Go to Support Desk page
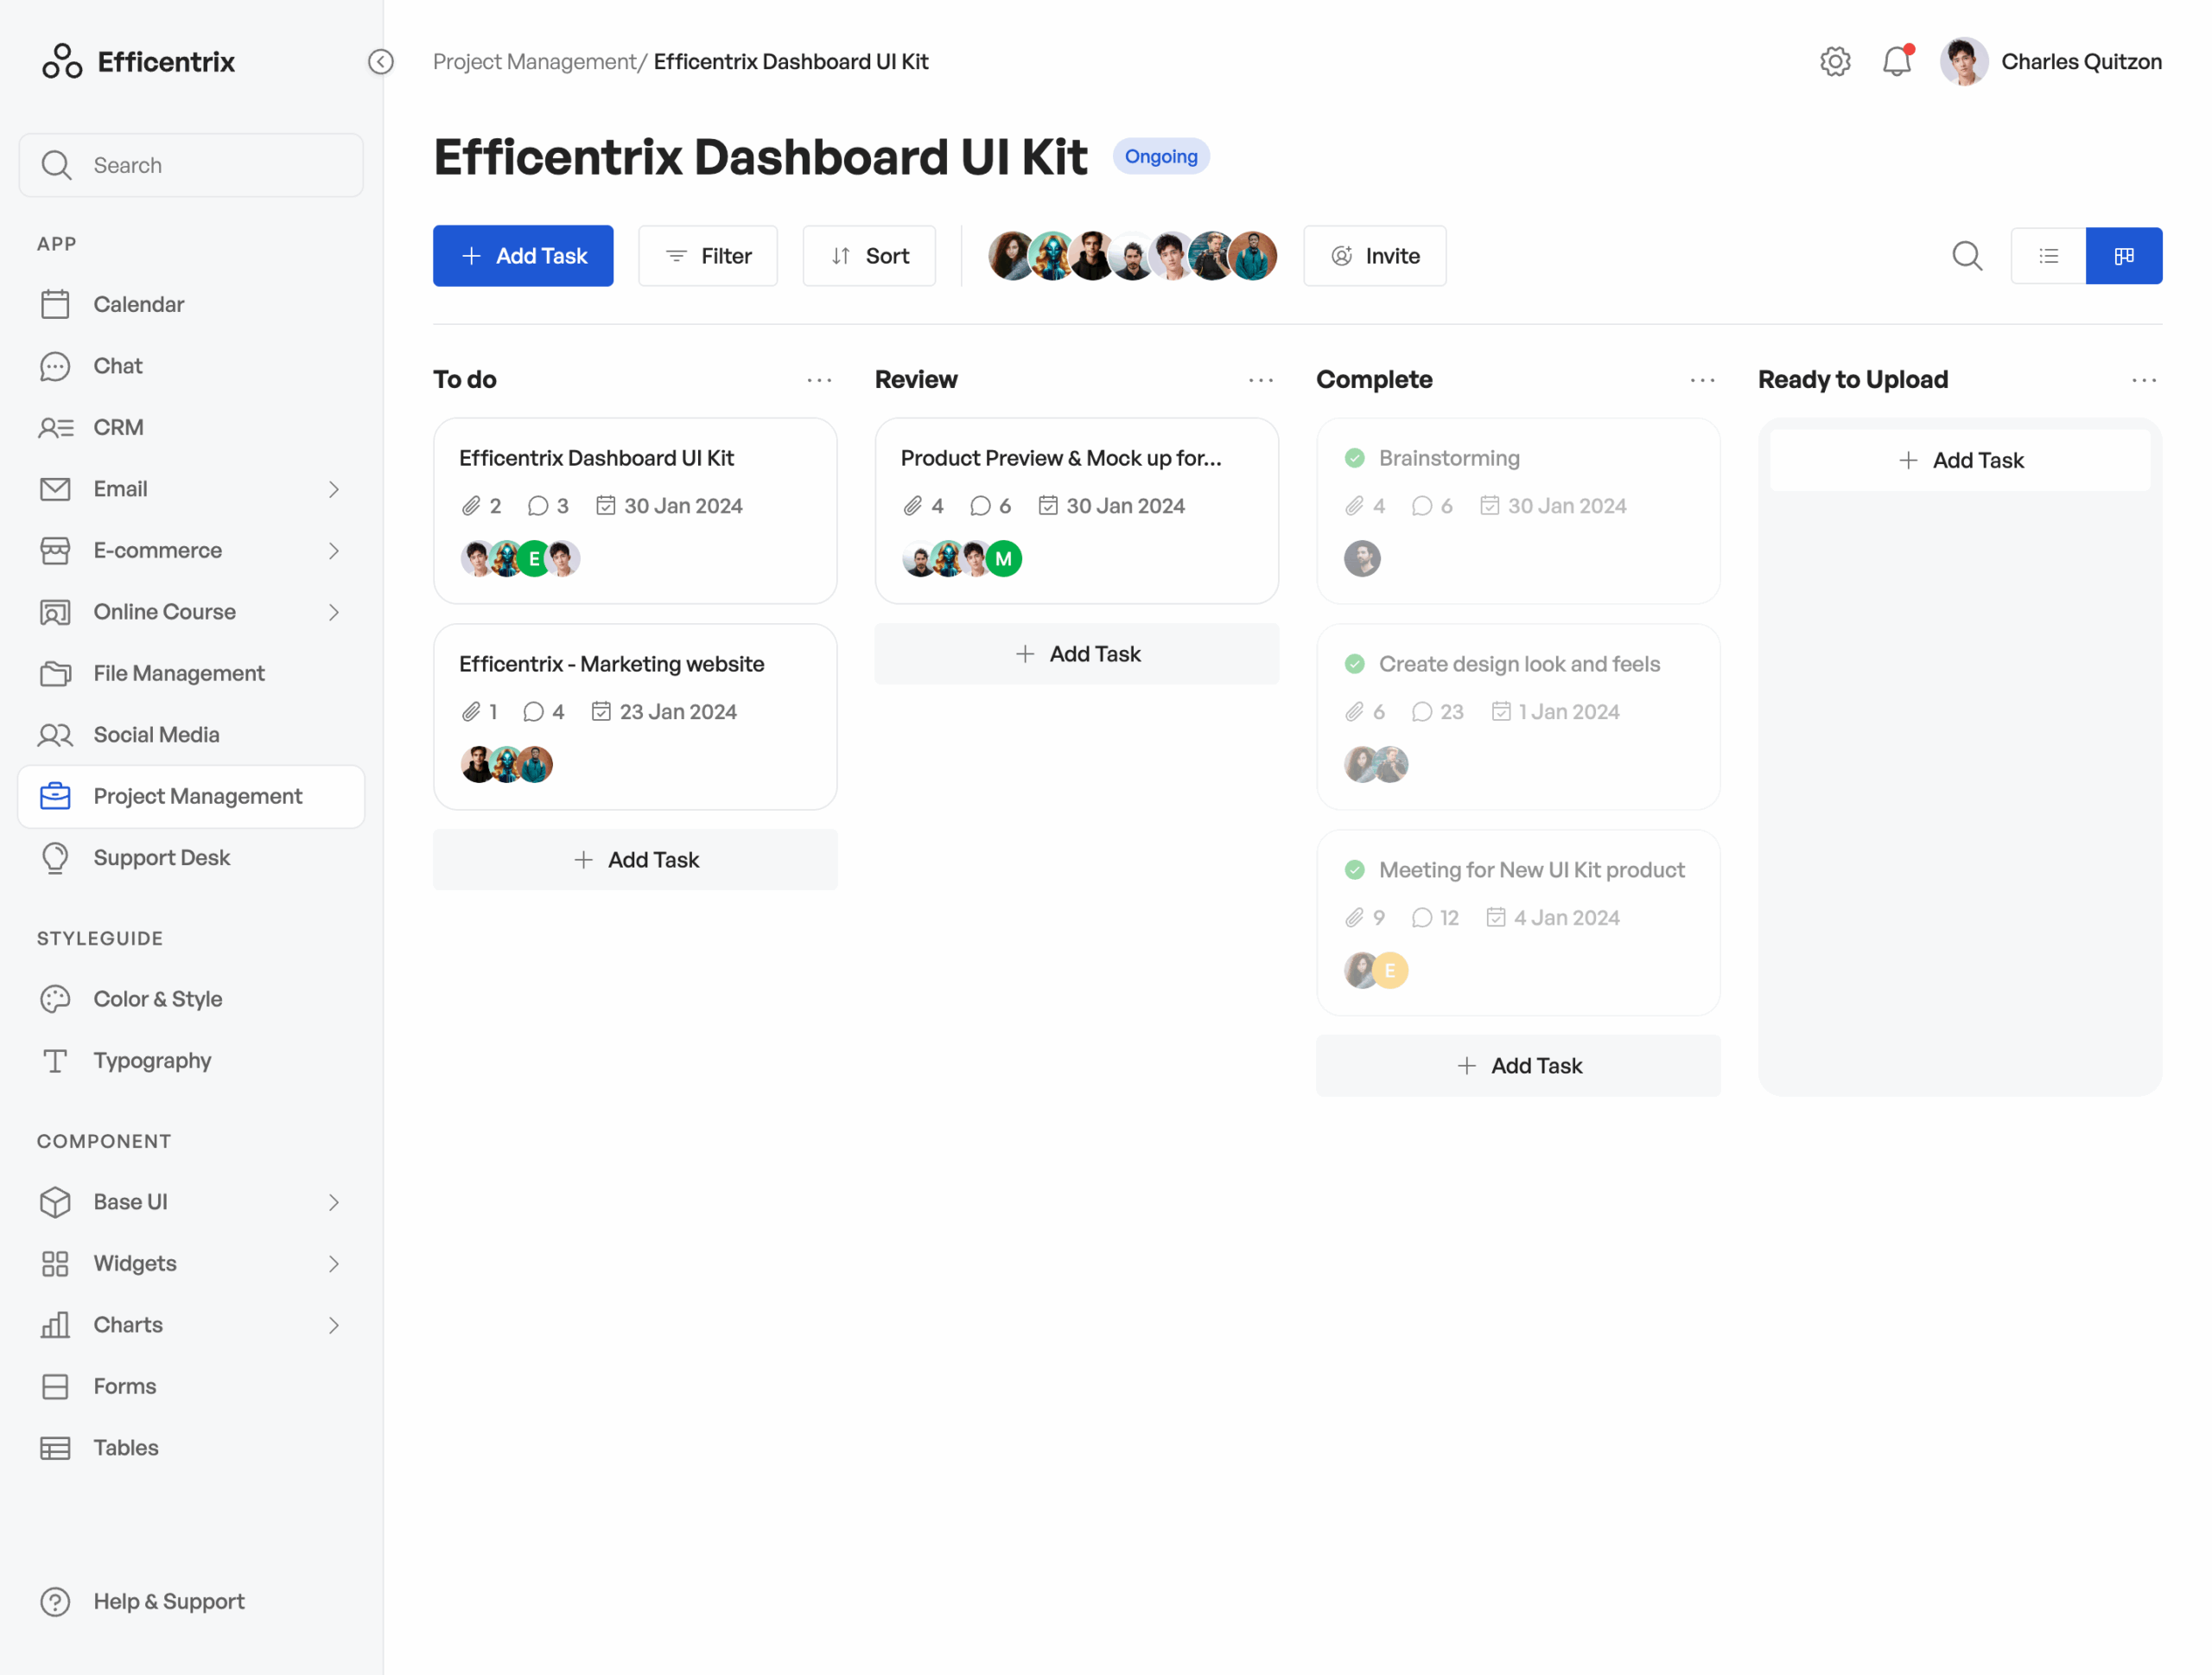Screen dimensions: 2212x1675 click(x=161, y=858)
